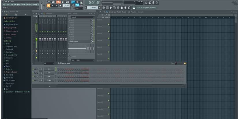Click the cut/scissors icon at top right
Viewport: 238px width, 119px height.
(x=150, y=3)
